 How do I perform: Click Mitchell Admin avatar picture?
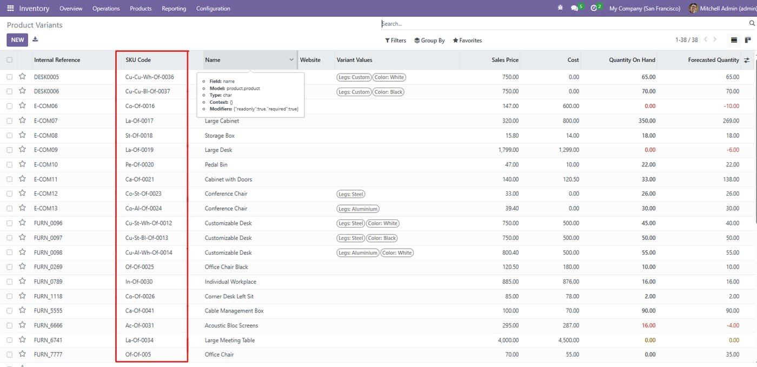(693, 8)
